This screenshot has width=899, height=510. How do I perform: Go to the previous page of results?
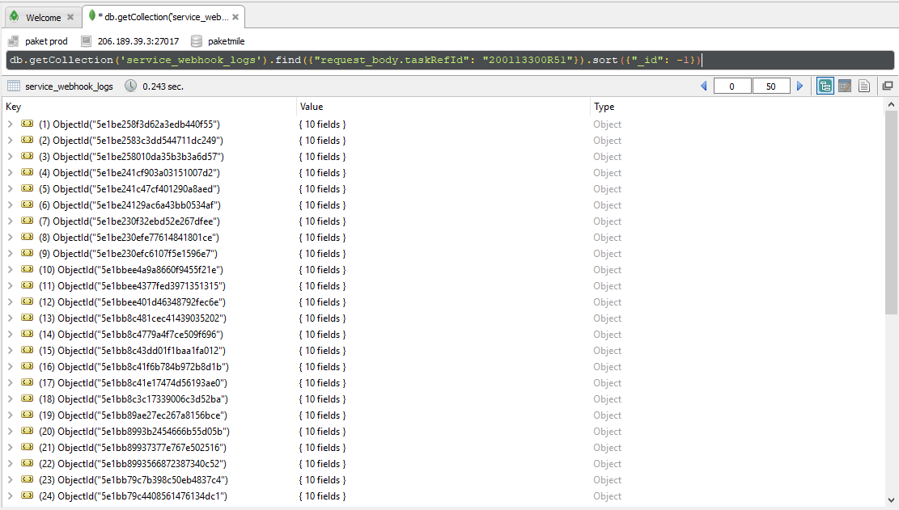click(x=703, y=86)
